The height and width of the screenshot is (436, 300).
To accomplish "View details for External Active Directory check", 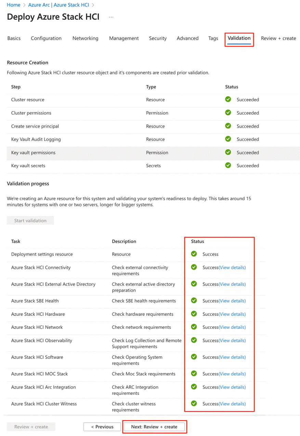I will point(232,284).
